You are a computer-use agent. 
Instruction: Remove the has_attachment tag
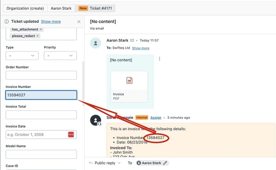(41, 30)
